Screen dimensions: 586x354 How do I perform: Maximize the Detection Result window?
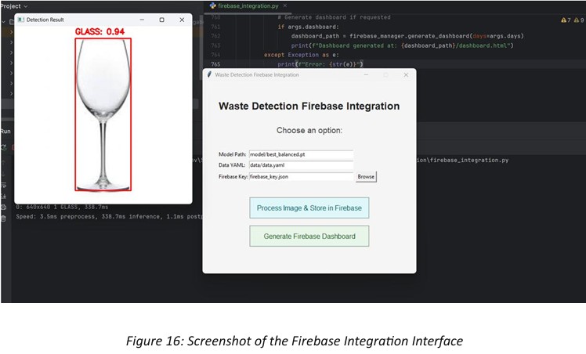161,20
